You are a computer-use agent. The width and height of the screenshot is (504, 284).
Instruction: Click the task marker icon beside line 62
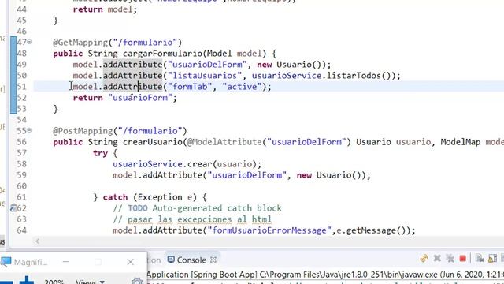13,208
